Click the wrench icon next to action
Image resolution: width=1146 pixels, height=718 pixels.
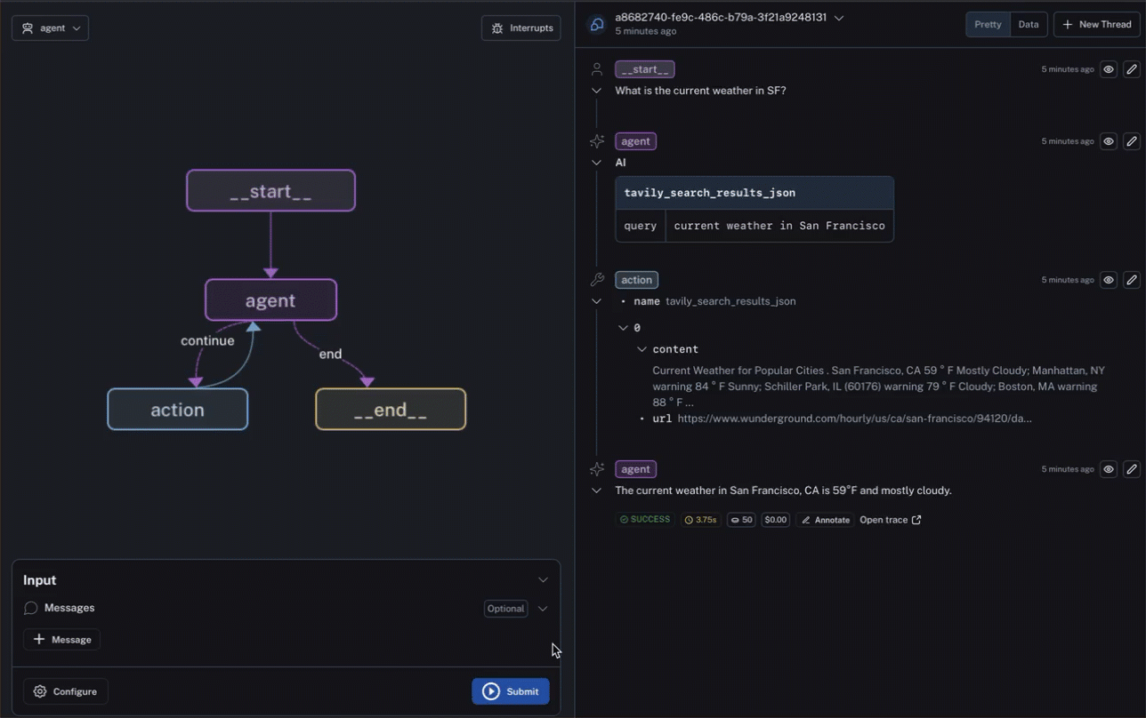597,280
